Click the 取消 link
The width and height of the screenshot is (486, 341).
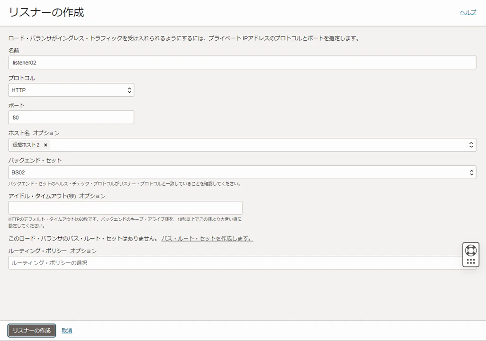[67, 331]
